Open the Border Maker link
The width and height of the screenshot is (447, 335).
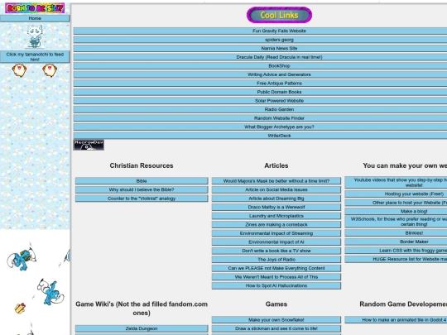coord(396,242)
